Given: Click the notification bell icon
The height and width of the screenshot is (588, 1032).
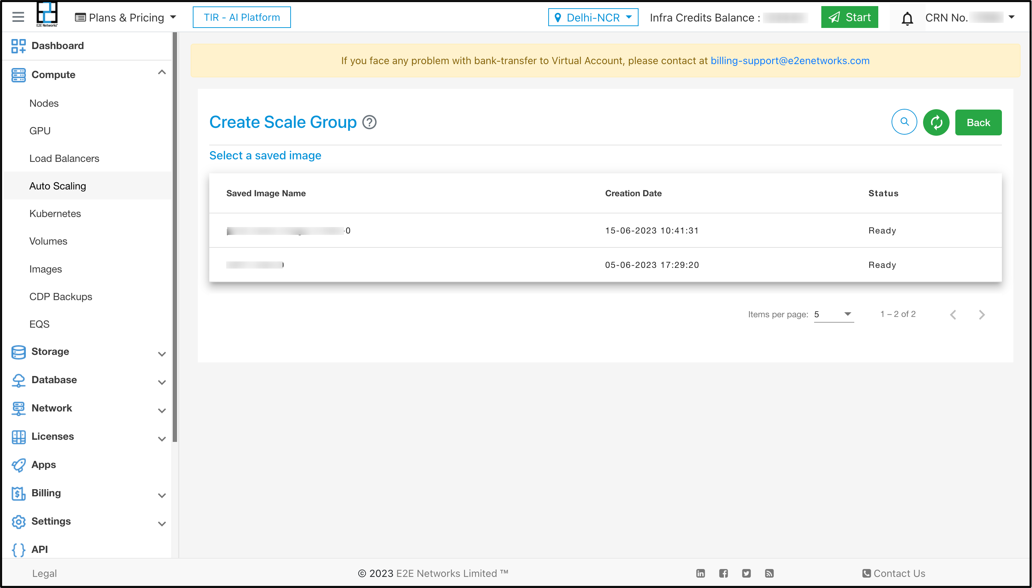Looking at the screenshot, I should [x=907, y=18].
